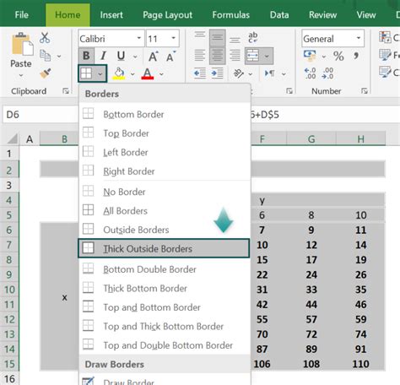Image resolution: width=400 pixels, height=385 pixels.
Task: Toggle Middle Align vertical alignment
Action: coord(217,37)
